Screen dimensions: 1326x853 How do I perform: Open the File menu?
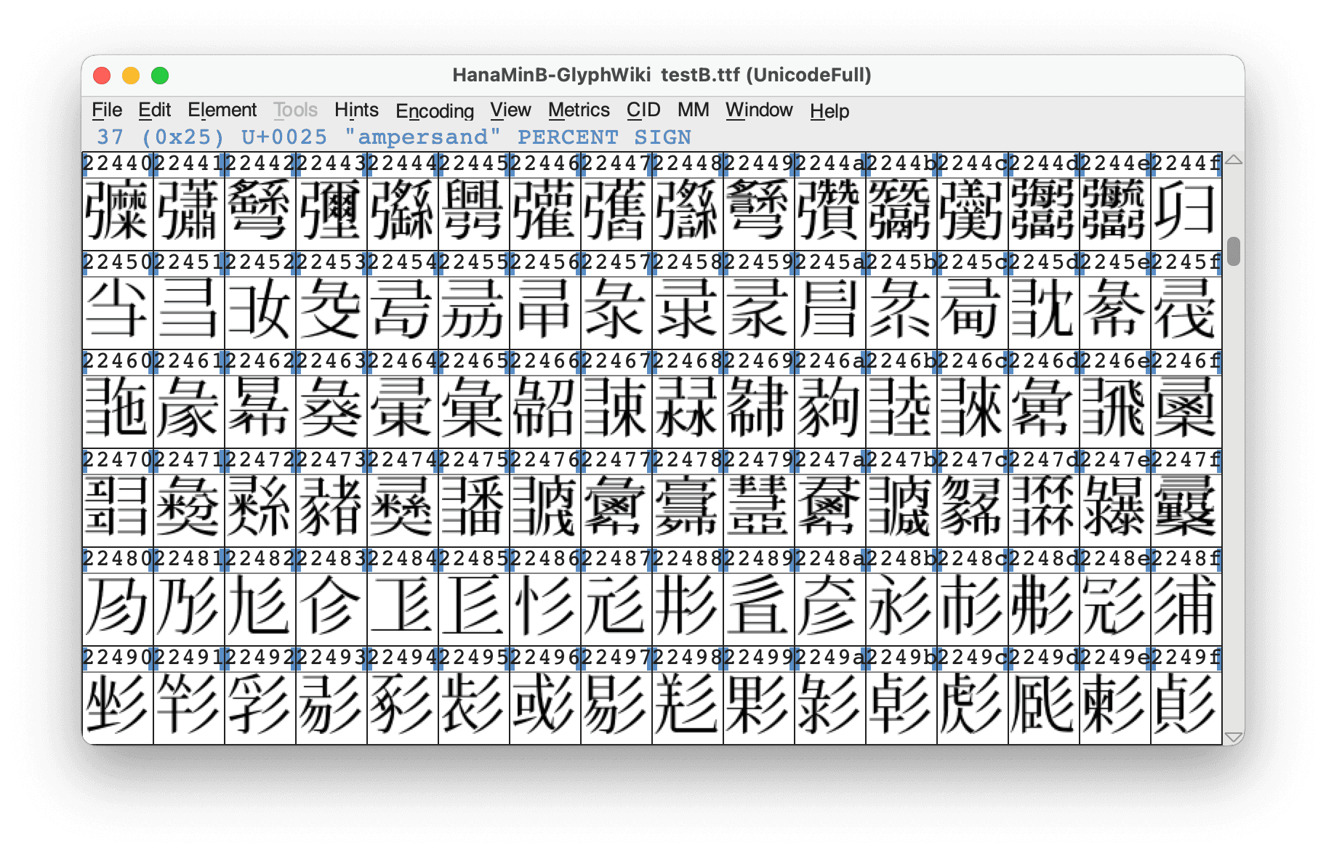pos(107,110)
